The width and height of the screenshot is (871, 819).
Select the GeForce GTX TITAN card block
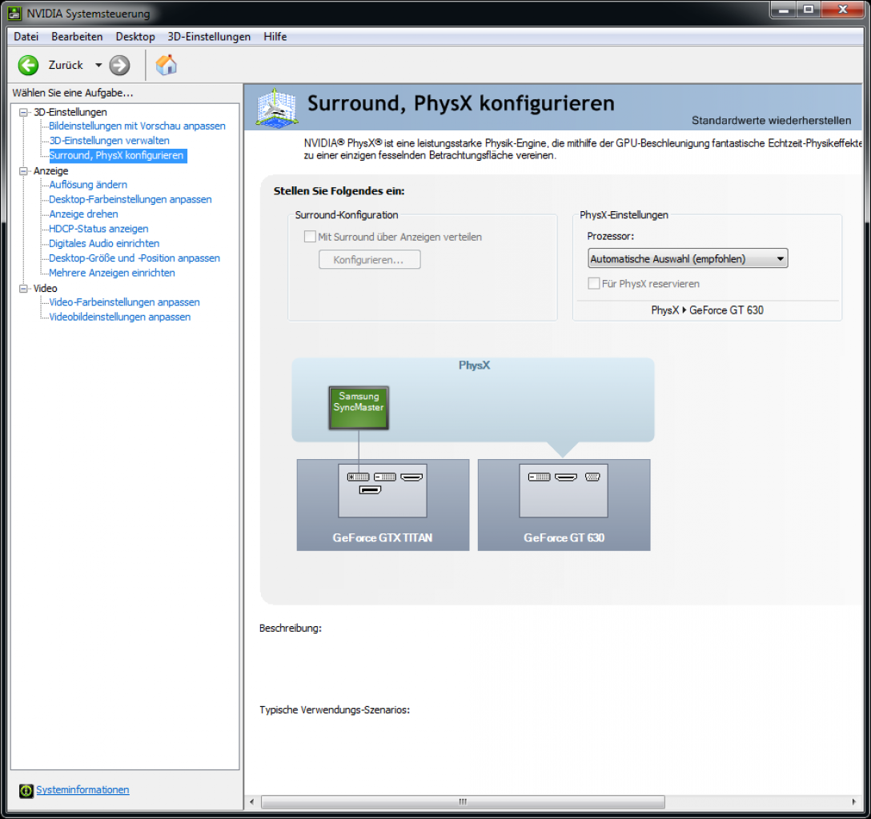click(383, 505)
